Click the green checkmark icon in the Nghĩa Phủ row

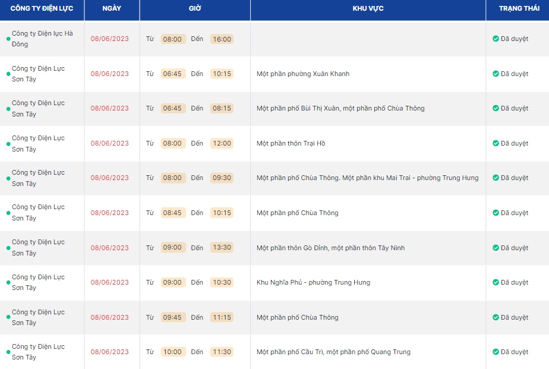pyautogui.click(x=496, y=282)
